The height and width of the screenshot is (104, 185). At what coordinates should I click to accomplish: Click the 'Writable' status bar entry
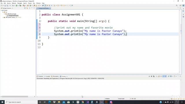pos(107,99)
